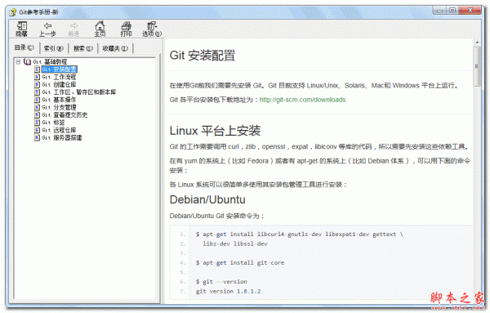
Task: Switch to the 索引 tab
Action: (x=53, y=48)
